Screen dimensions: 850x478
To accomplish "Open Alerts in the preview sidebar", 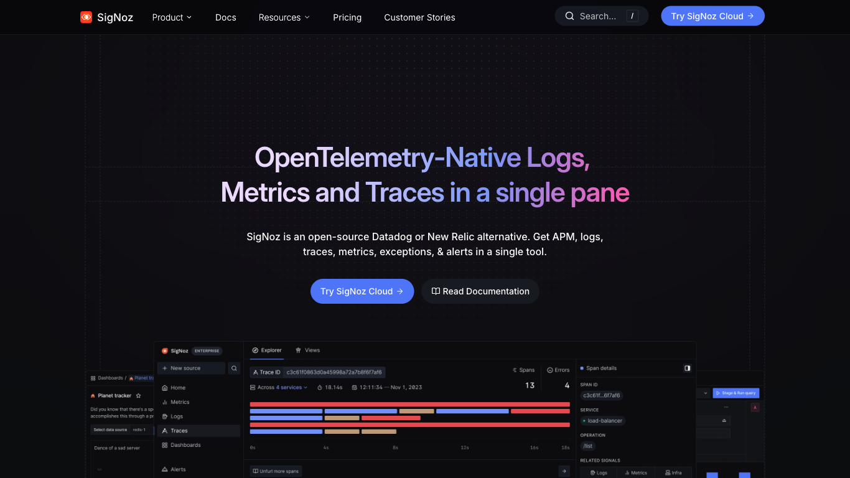I will coord(174,469).
